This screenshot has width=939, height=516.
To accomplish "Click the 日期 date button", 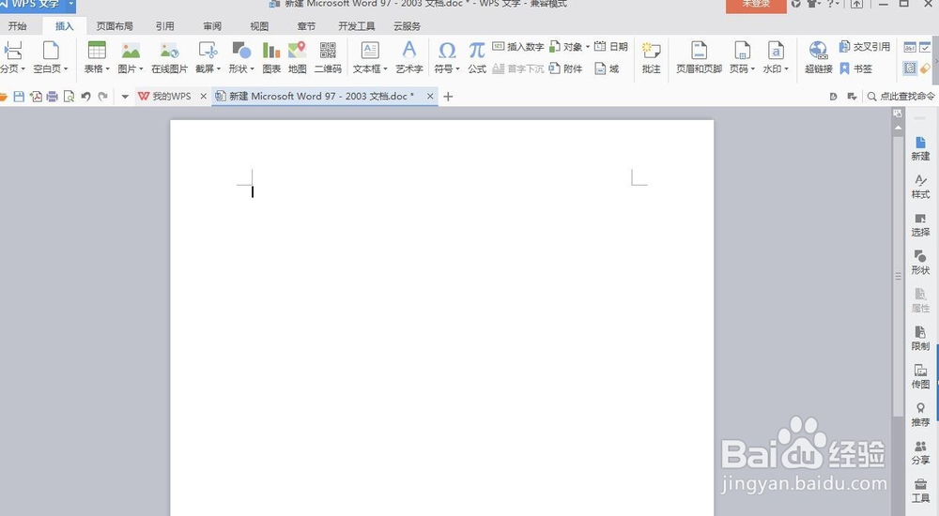I will click(611, 47).
